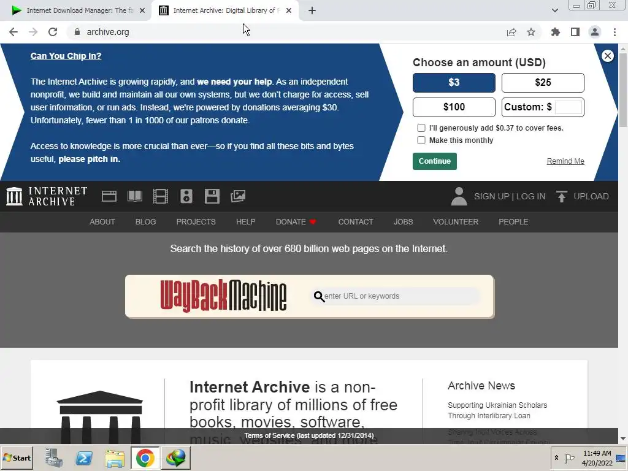Show hidden system tray icons
628x471 pixels.
556,458
